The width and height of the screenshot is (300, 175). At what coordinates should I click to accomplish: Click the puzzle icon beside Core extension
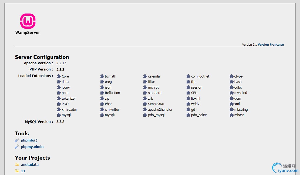coord(59,76)
